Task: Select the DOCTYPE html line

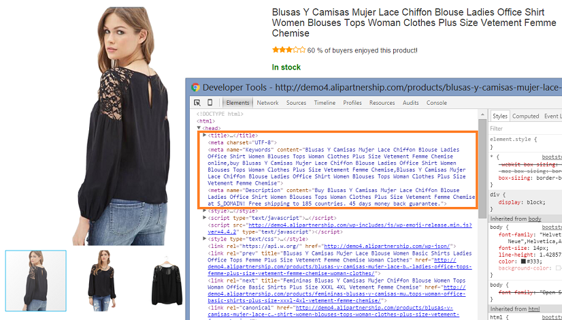Action: pyautogui.click(x=220, y=114)
